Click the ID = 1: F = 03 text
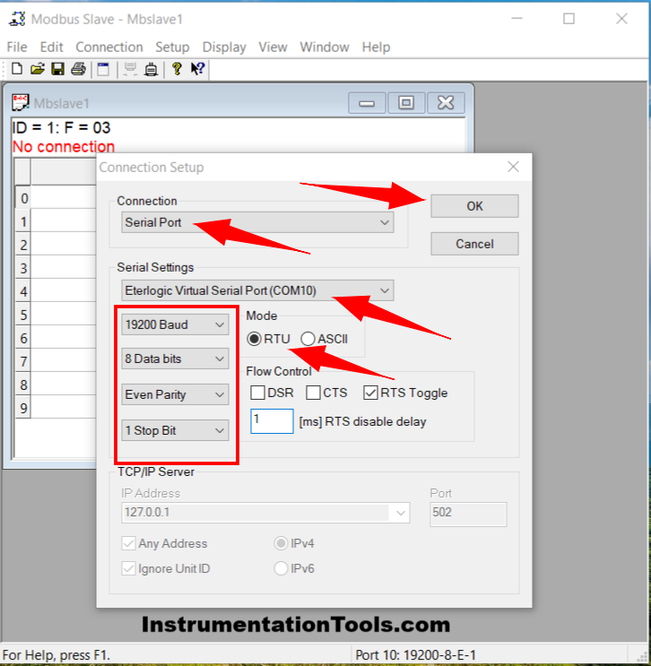Image resolution: width=651 pixels, height=666 pixels. coord(61,128)
